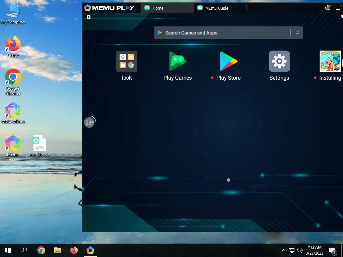Open Chrome from the taskbar
Viewport: 343px width, 257px height.
[x=41, y=250]
